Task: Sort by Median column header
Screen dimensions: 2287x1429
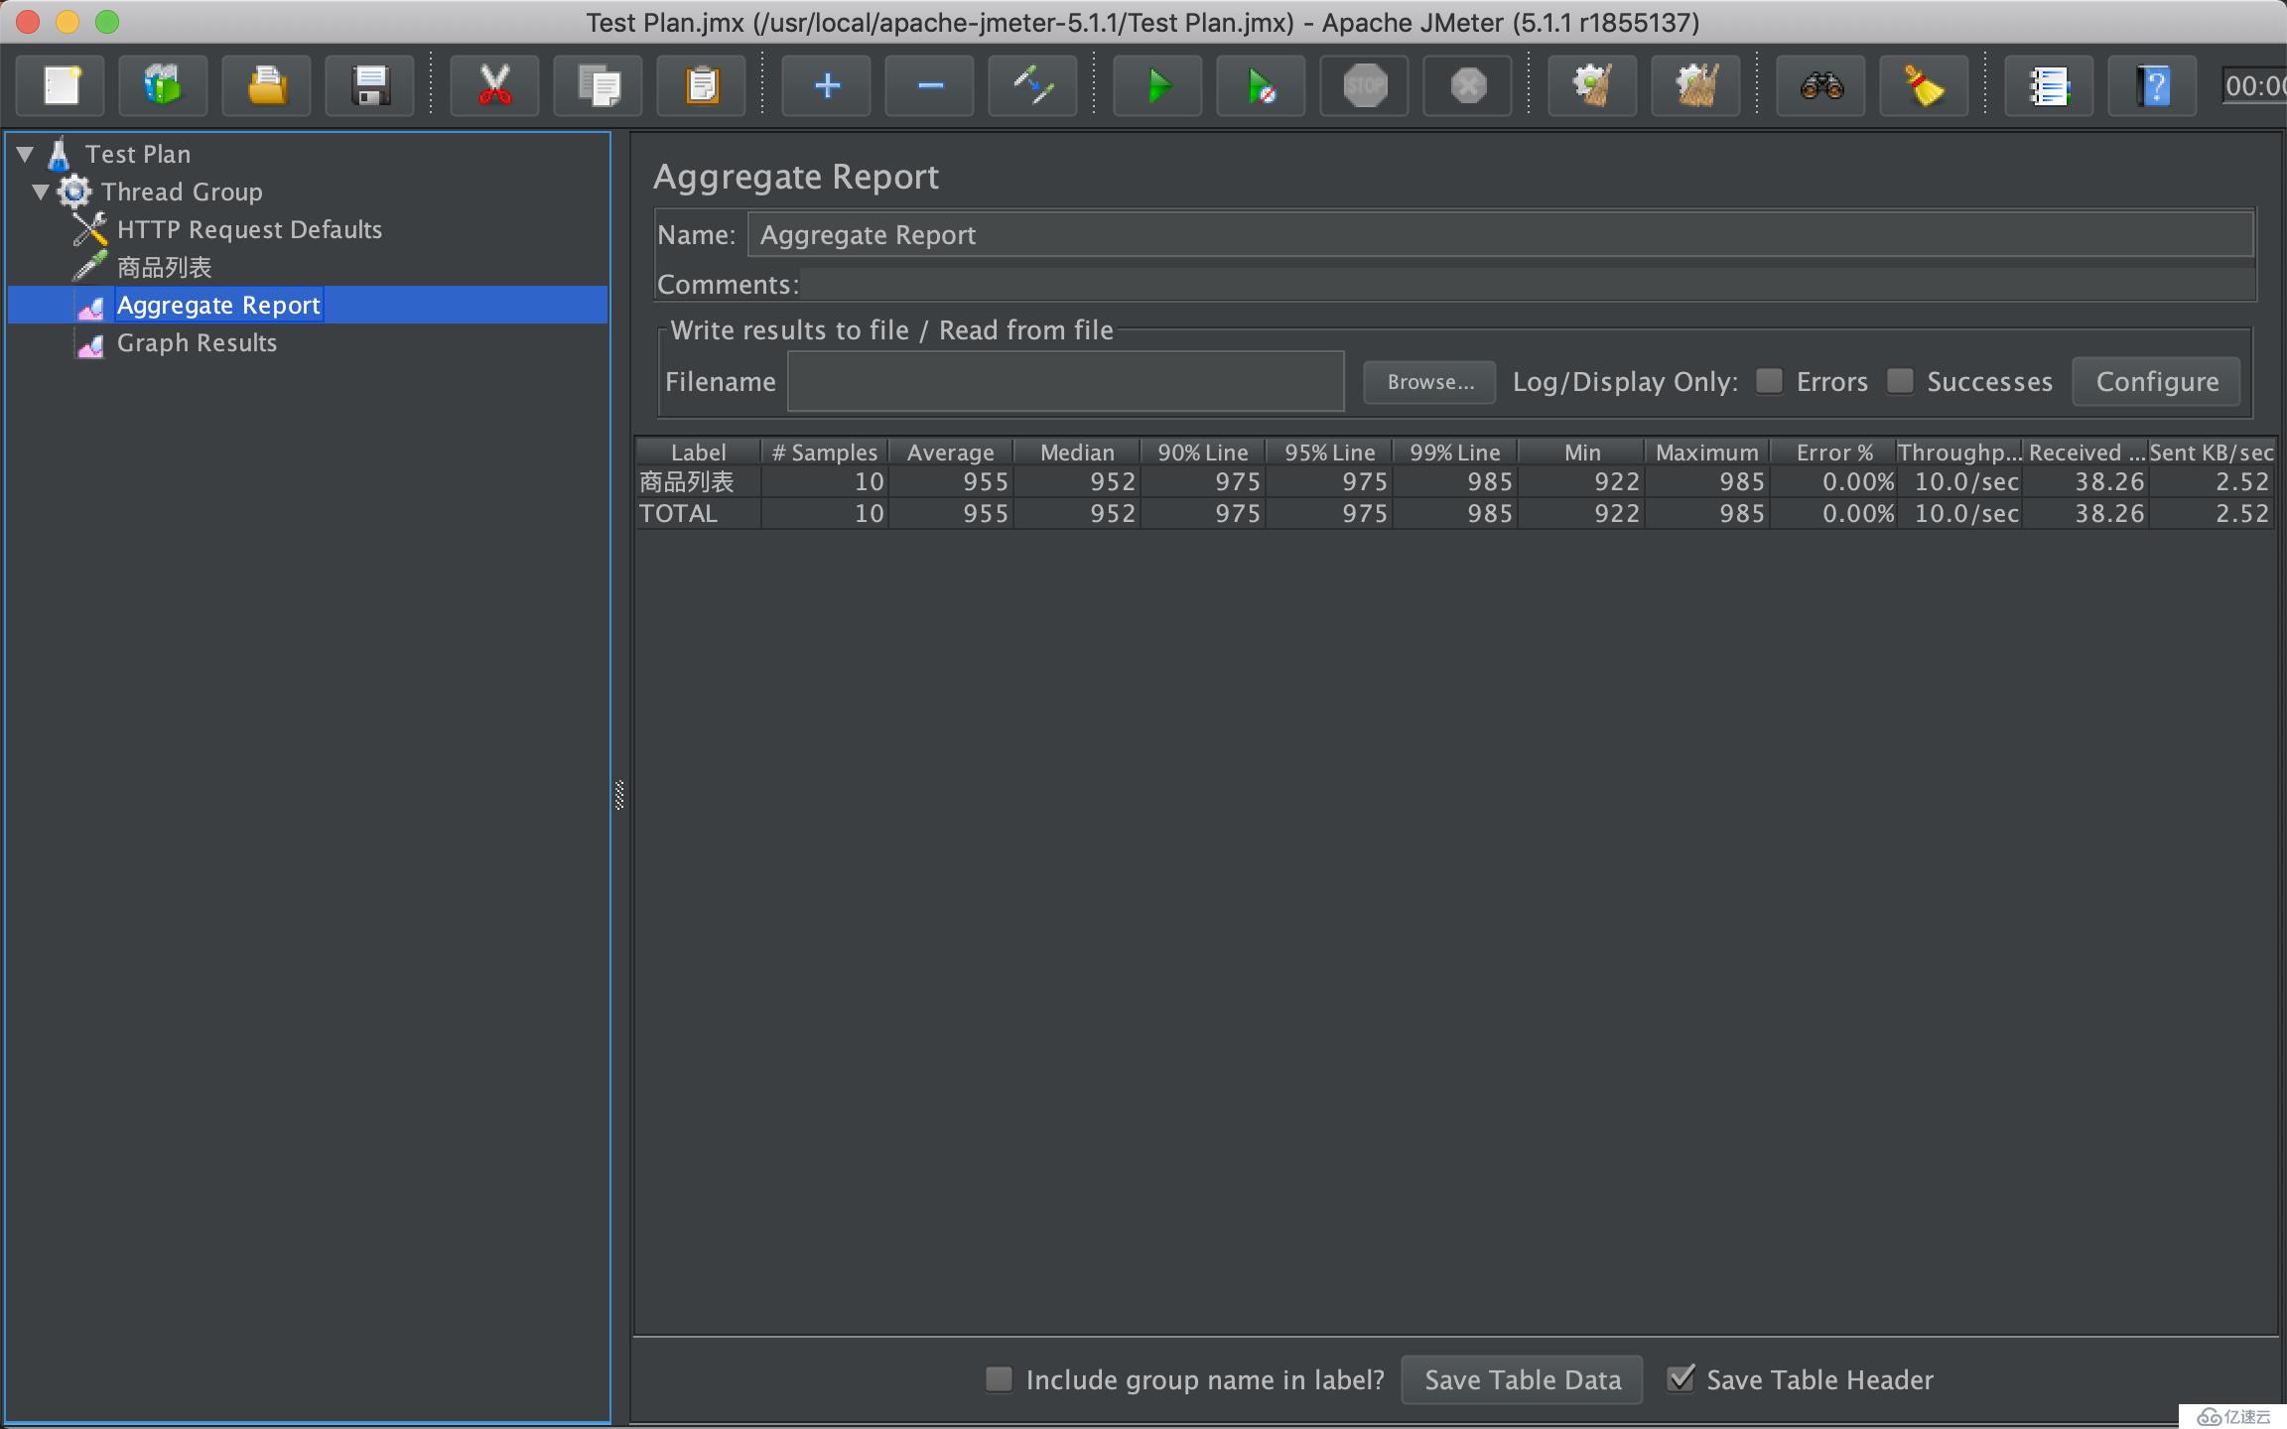Action: (1077, 453)
